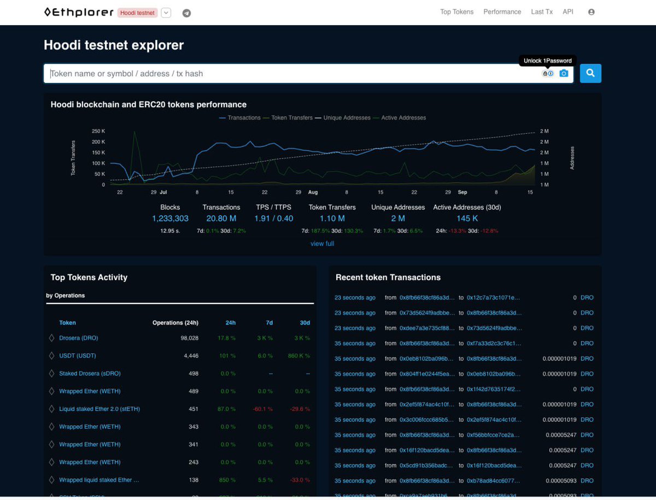Image resolution: width=656 pixels, height=500 pixels.
Task: Toggle the Active Addresses series in legend
Action: click(x=399, y=117)
